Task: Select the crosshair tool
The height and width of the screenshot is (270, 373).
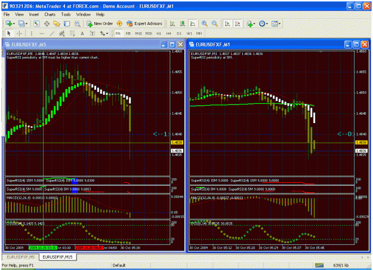Action: point(20,33)
